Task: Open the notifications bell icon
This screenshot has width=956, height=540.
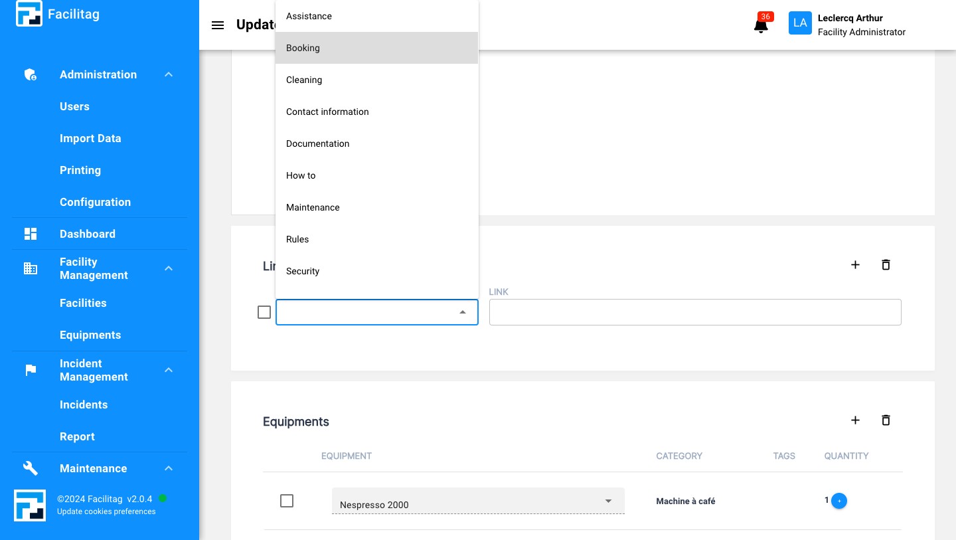Action: coord(761,26)
